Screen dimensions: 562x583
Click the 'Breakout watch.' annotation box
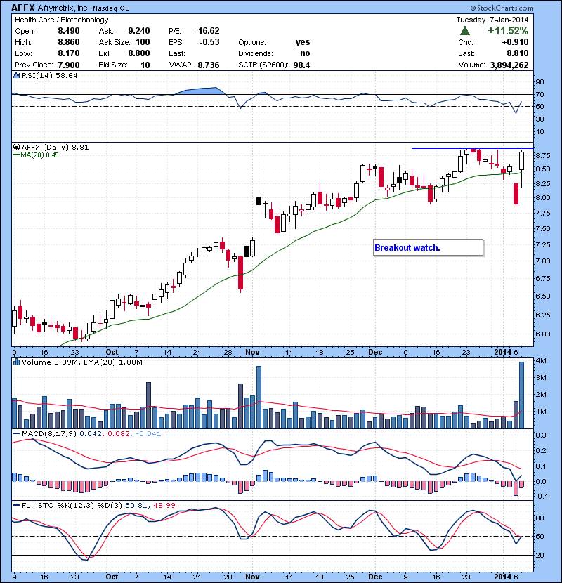(428, 248)
